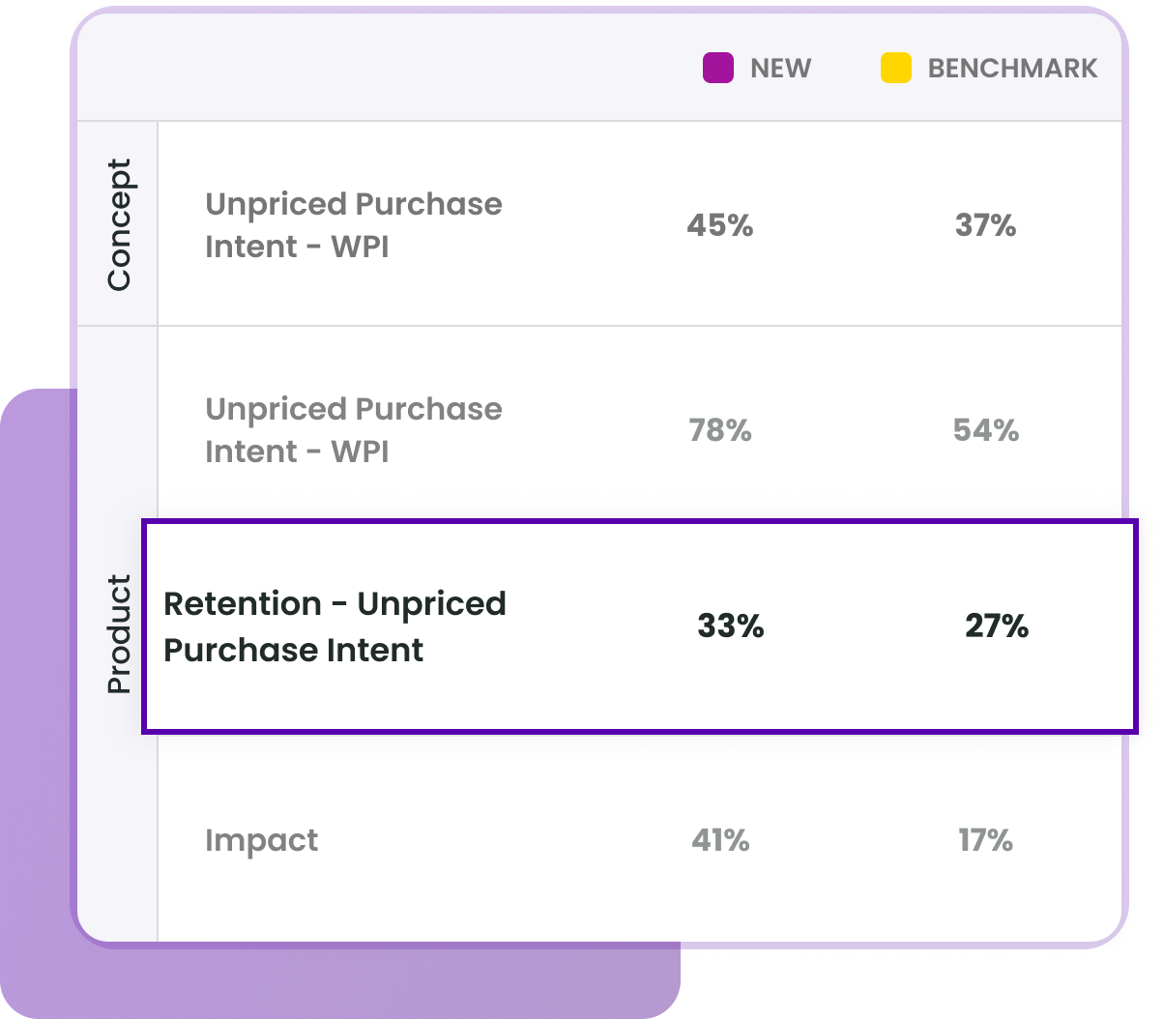Click the yellow BENCHMARK legend swatch

(896, 68)
